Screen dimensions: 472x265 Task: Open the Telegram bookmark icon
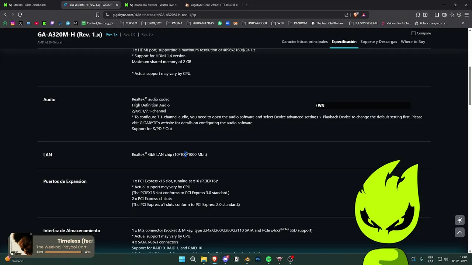(68, 23)
